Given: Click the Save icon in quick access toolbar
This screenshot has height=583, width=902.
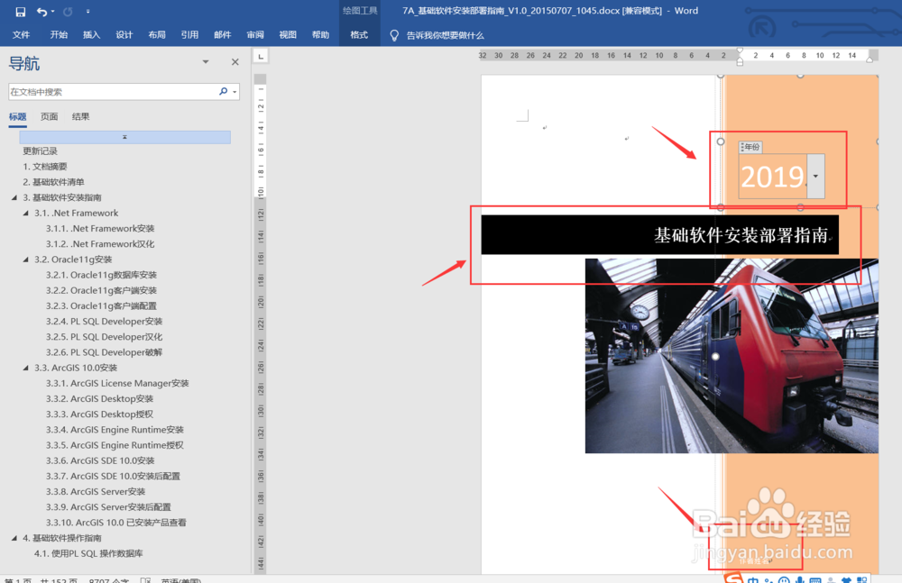Looking at the screenshot, I should 20,12.
